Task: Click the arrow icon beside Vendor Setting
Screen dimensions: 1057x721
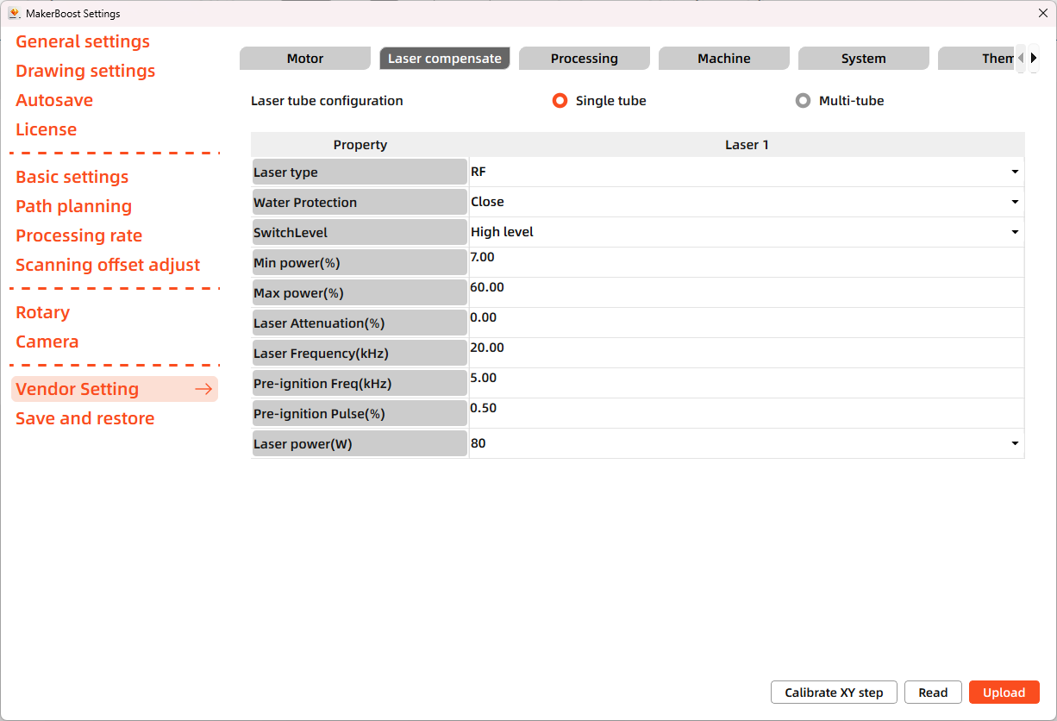Action: (203, 389)
